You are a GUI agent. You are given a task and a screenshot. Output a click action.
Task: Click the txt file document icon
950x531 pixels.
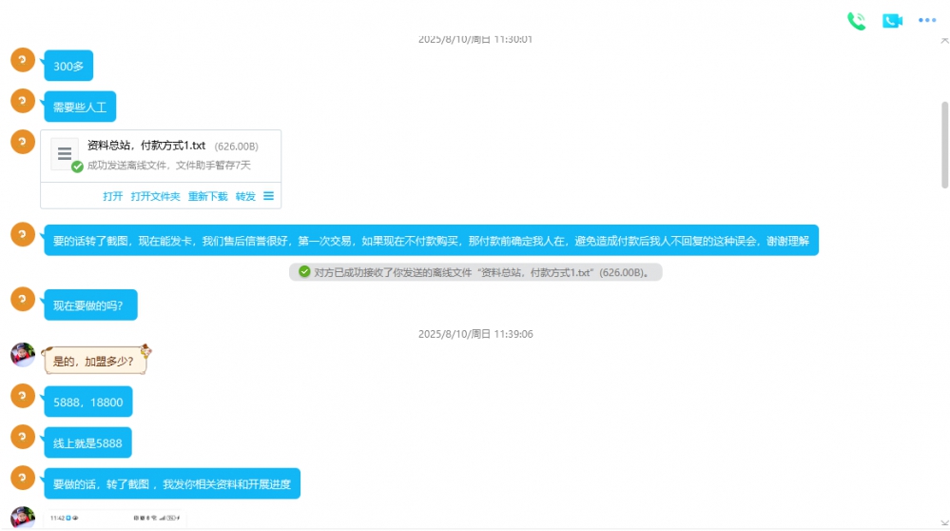pyautogui.click(x=65, y=153)
